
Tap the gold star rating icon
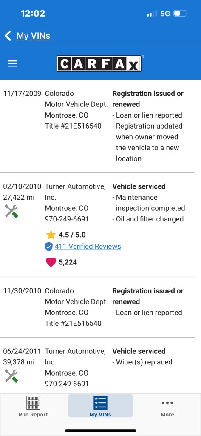pos(51,235)
